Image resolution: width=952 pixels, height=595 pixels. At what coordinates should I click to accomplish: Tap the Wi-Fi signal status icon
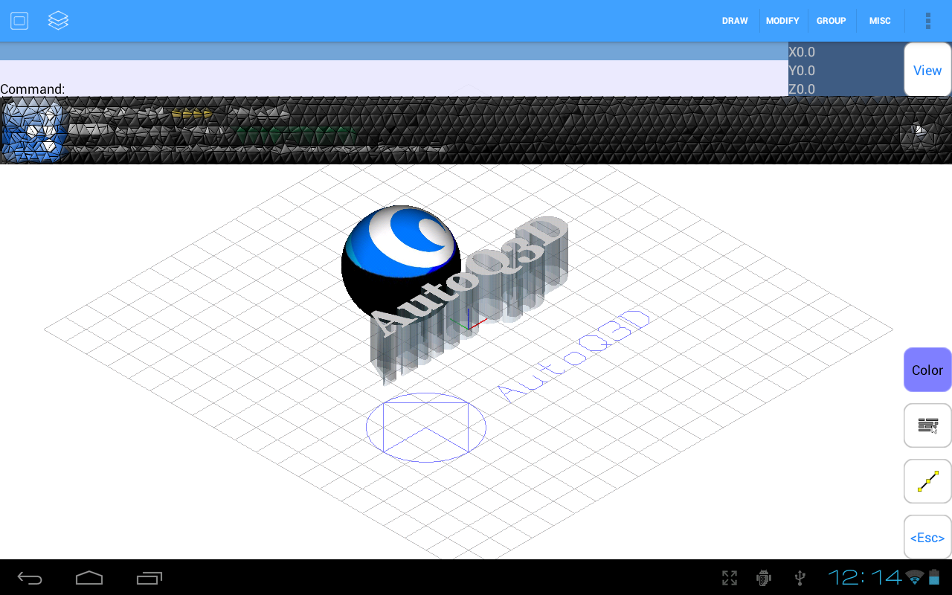click(915, 577)
